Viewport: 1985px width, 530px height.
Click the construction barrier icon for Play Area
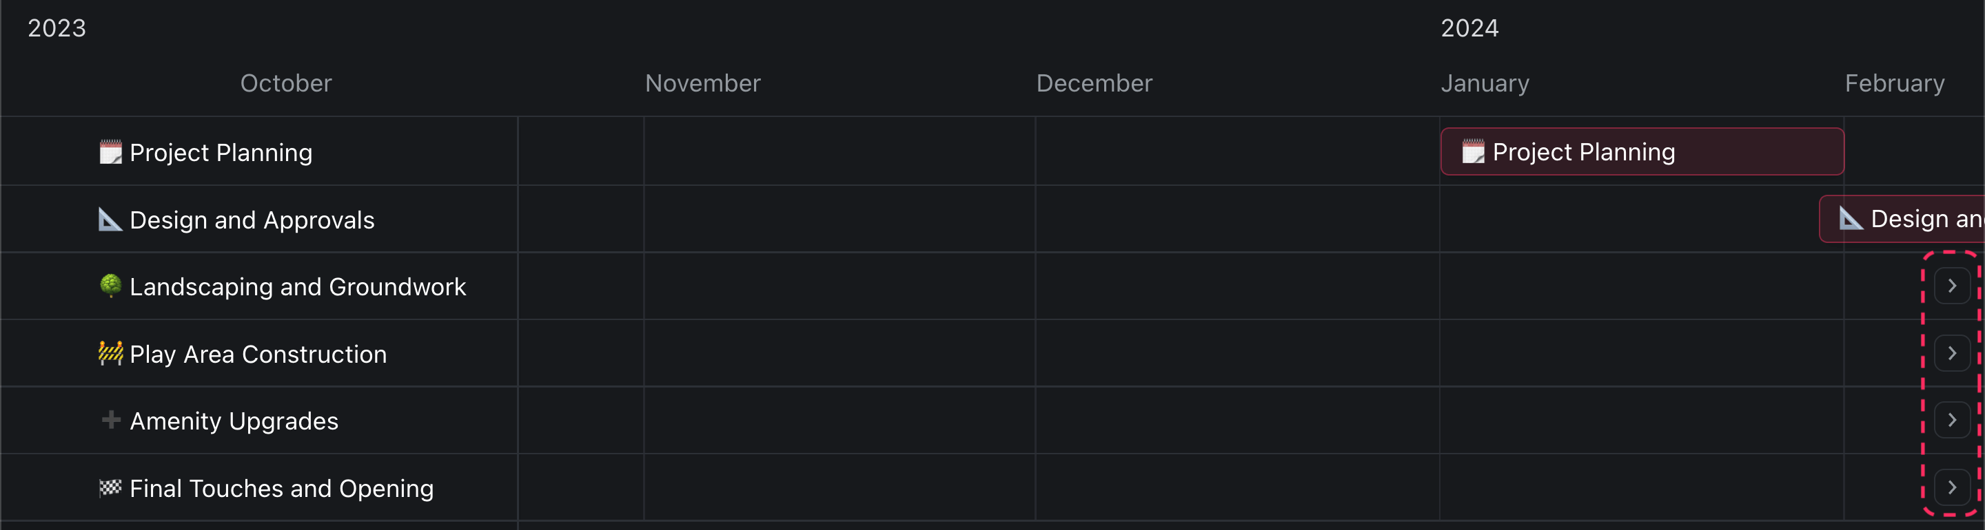(x=110, y=354)
